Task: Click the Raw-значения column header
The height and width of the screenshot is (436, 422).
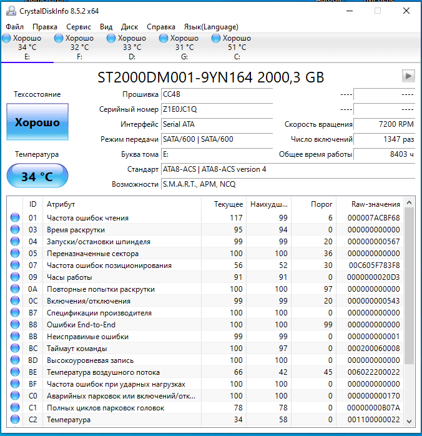Action: click(x=376, y=204)
